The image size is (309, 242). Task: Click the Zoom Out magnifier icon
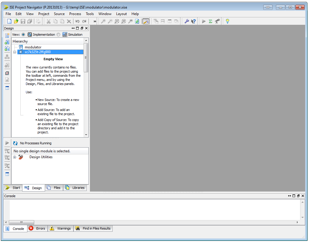click(x=110, y=21)
